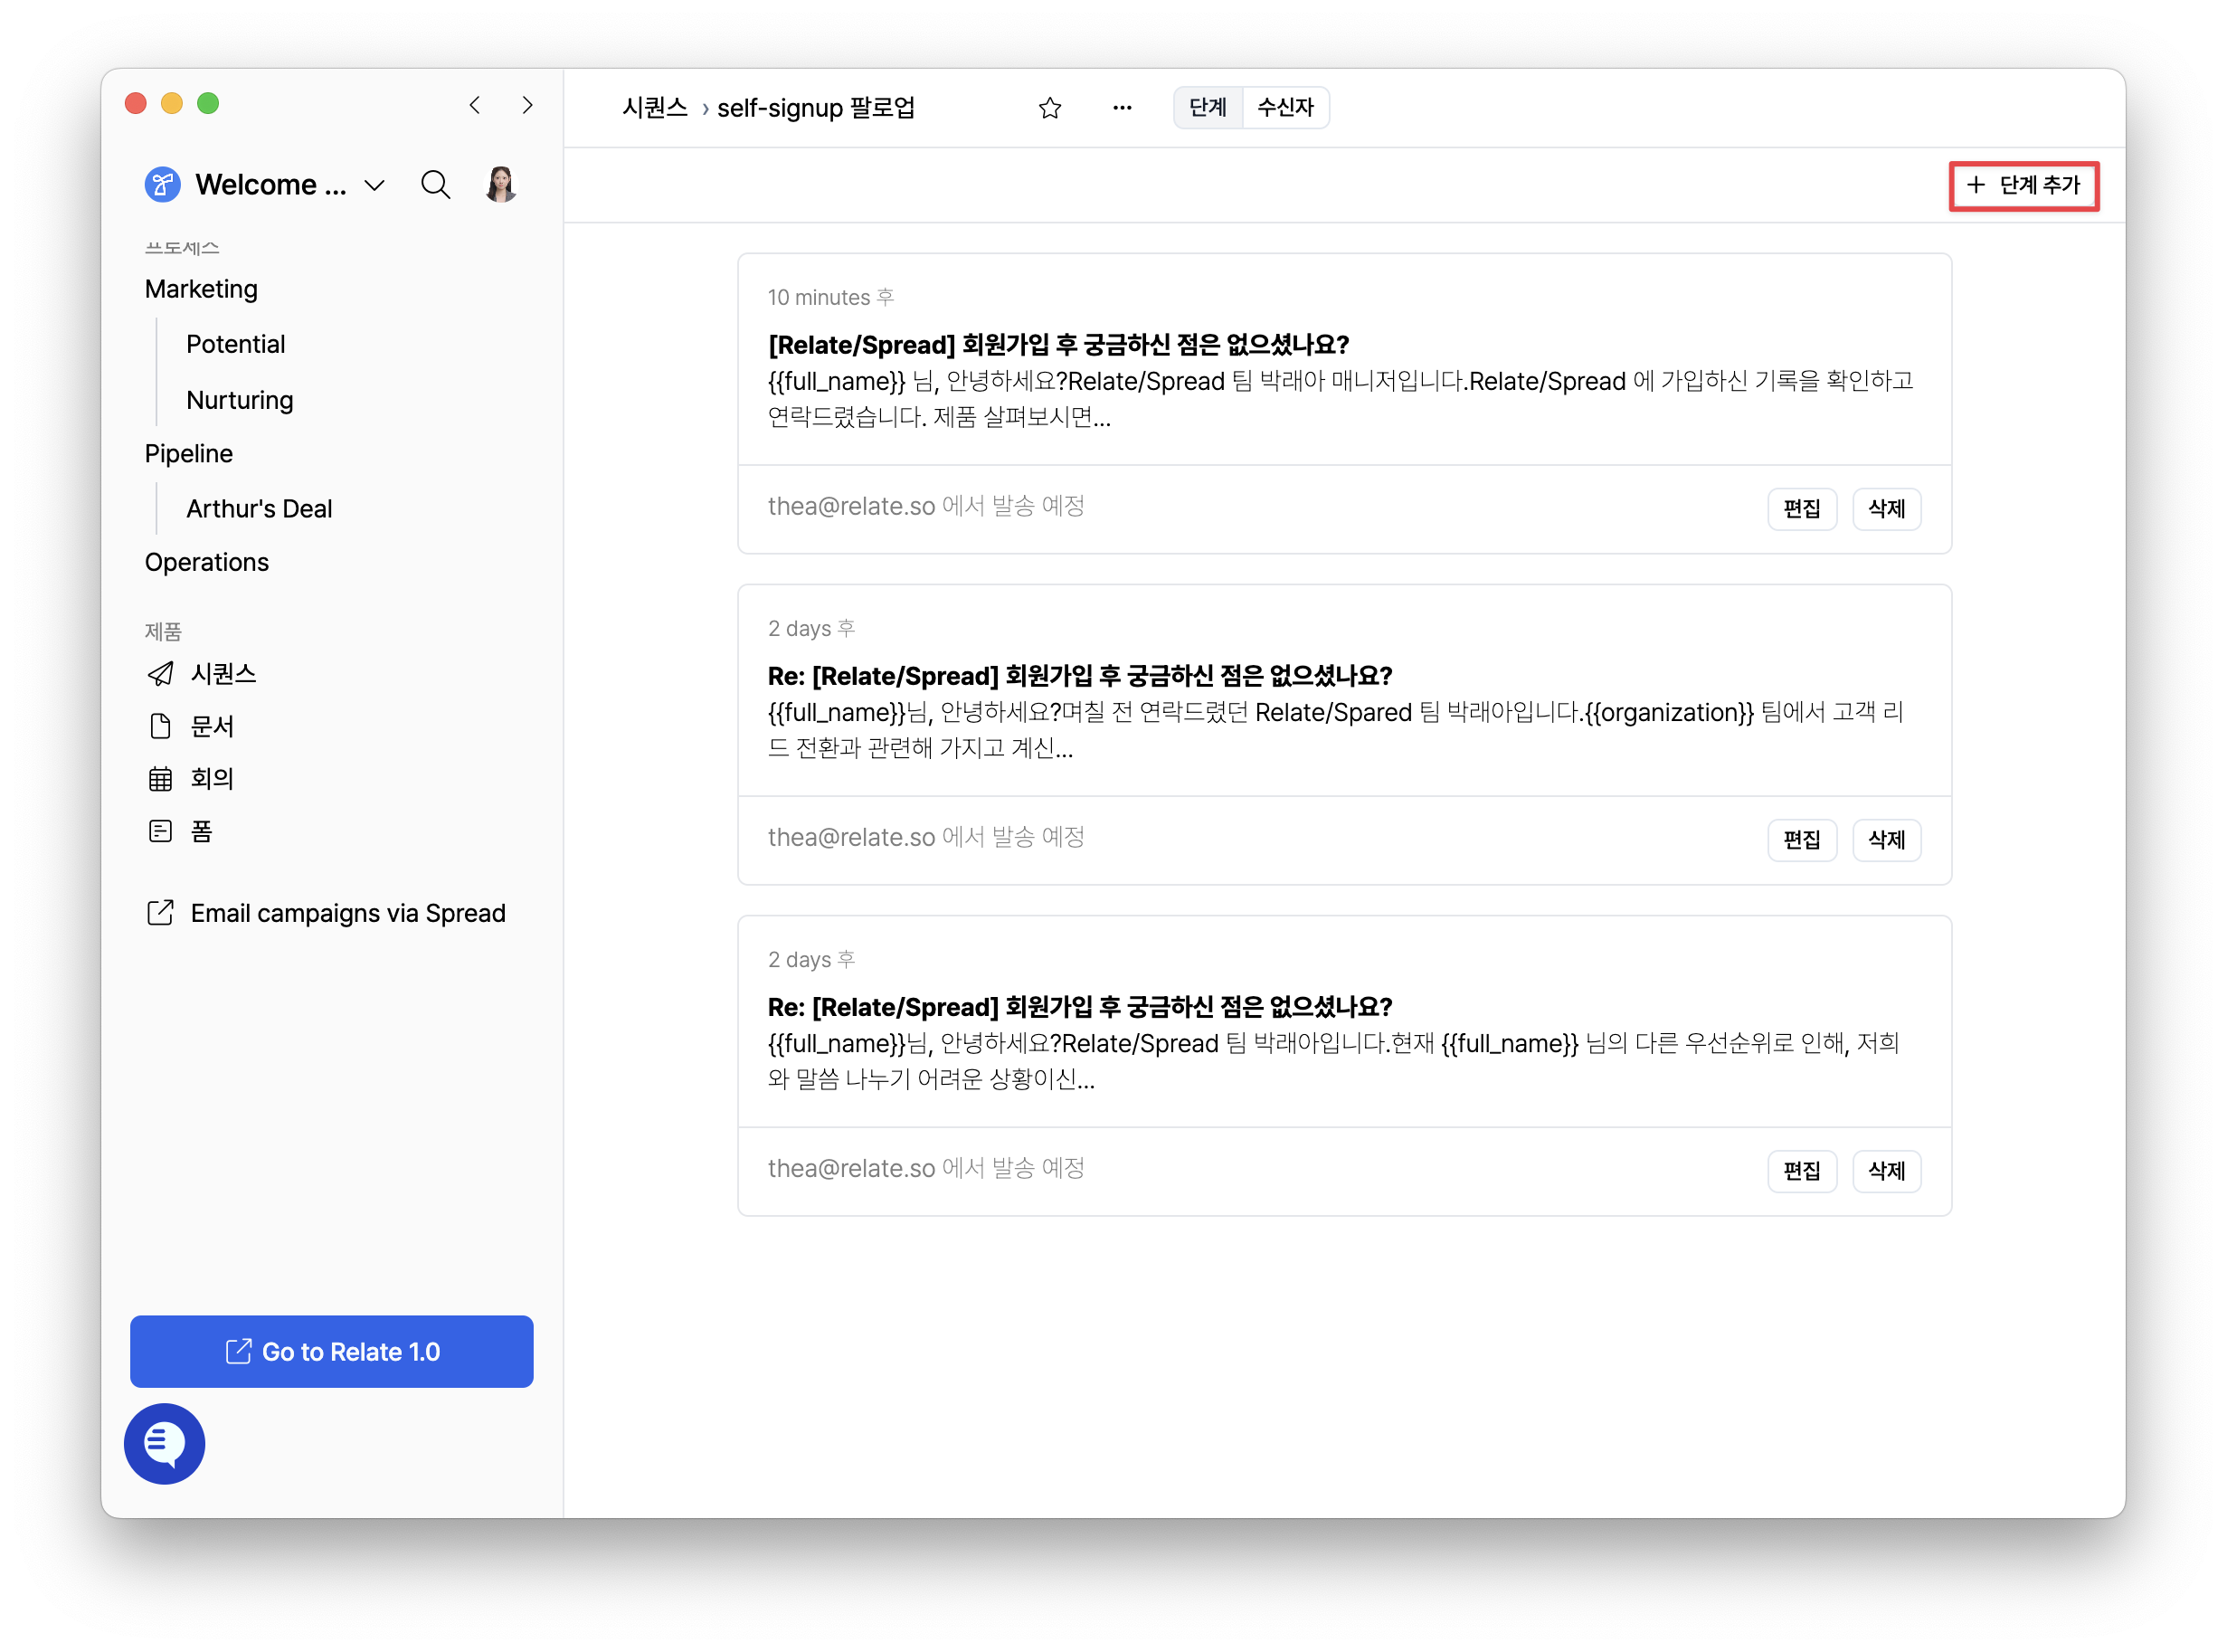Screen dimensions: 2227x1652
Task: Click the Welcome workspace name
Action: (x=270, y=185)
